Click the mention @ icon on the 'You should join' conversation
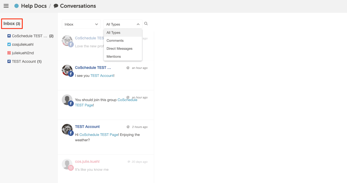The image size is (347, 183). pyautogui.click(x=128, y=97)
